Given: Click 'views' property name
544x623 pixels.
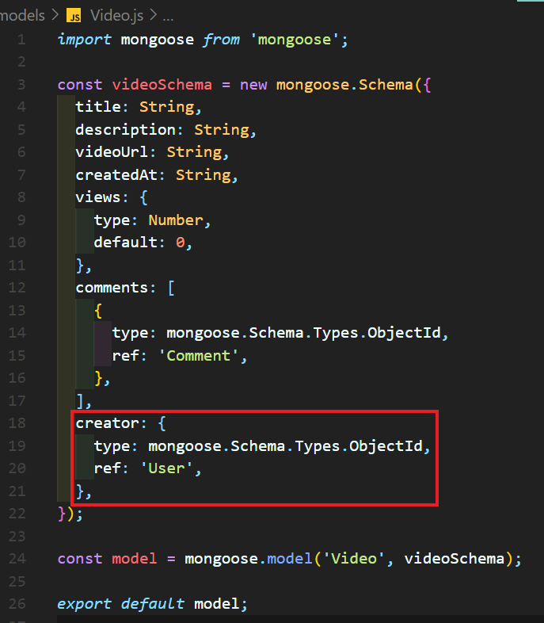Looking at the screenshot, I should [98, 197].
